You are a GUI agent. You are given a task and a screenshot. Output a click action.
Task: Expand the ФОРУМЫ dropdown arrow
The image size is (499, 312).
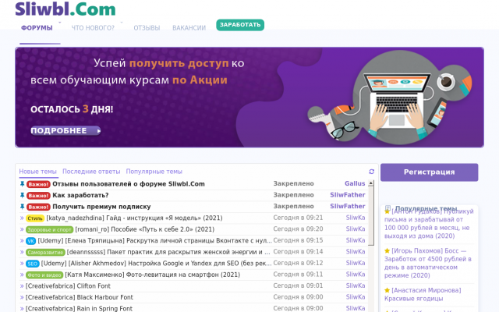pyautogui.click(x=59, y=23)
